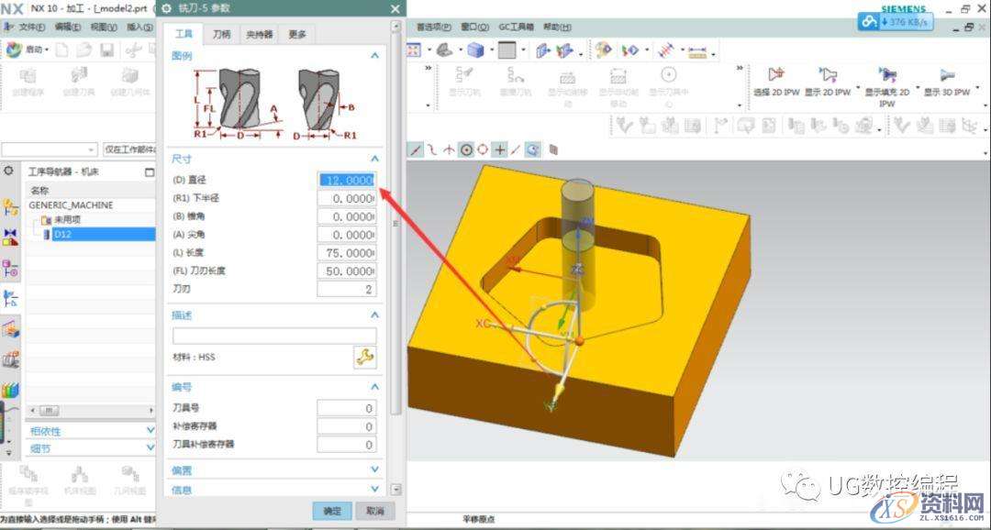Image resolution: width=991 pixels, height=530 pixels.
Task: Click the 确定 button to confirm
Action: [331, 510]
